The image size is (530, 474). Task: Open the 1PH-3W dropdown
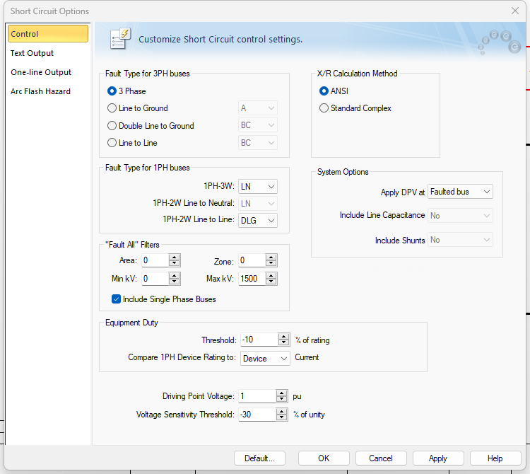tap(258, 186)
